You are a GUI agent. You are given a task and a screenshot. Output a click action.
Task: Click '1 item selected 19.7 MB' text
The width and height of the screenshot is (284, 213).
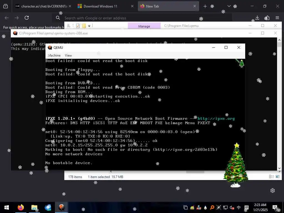pos(105,177)
